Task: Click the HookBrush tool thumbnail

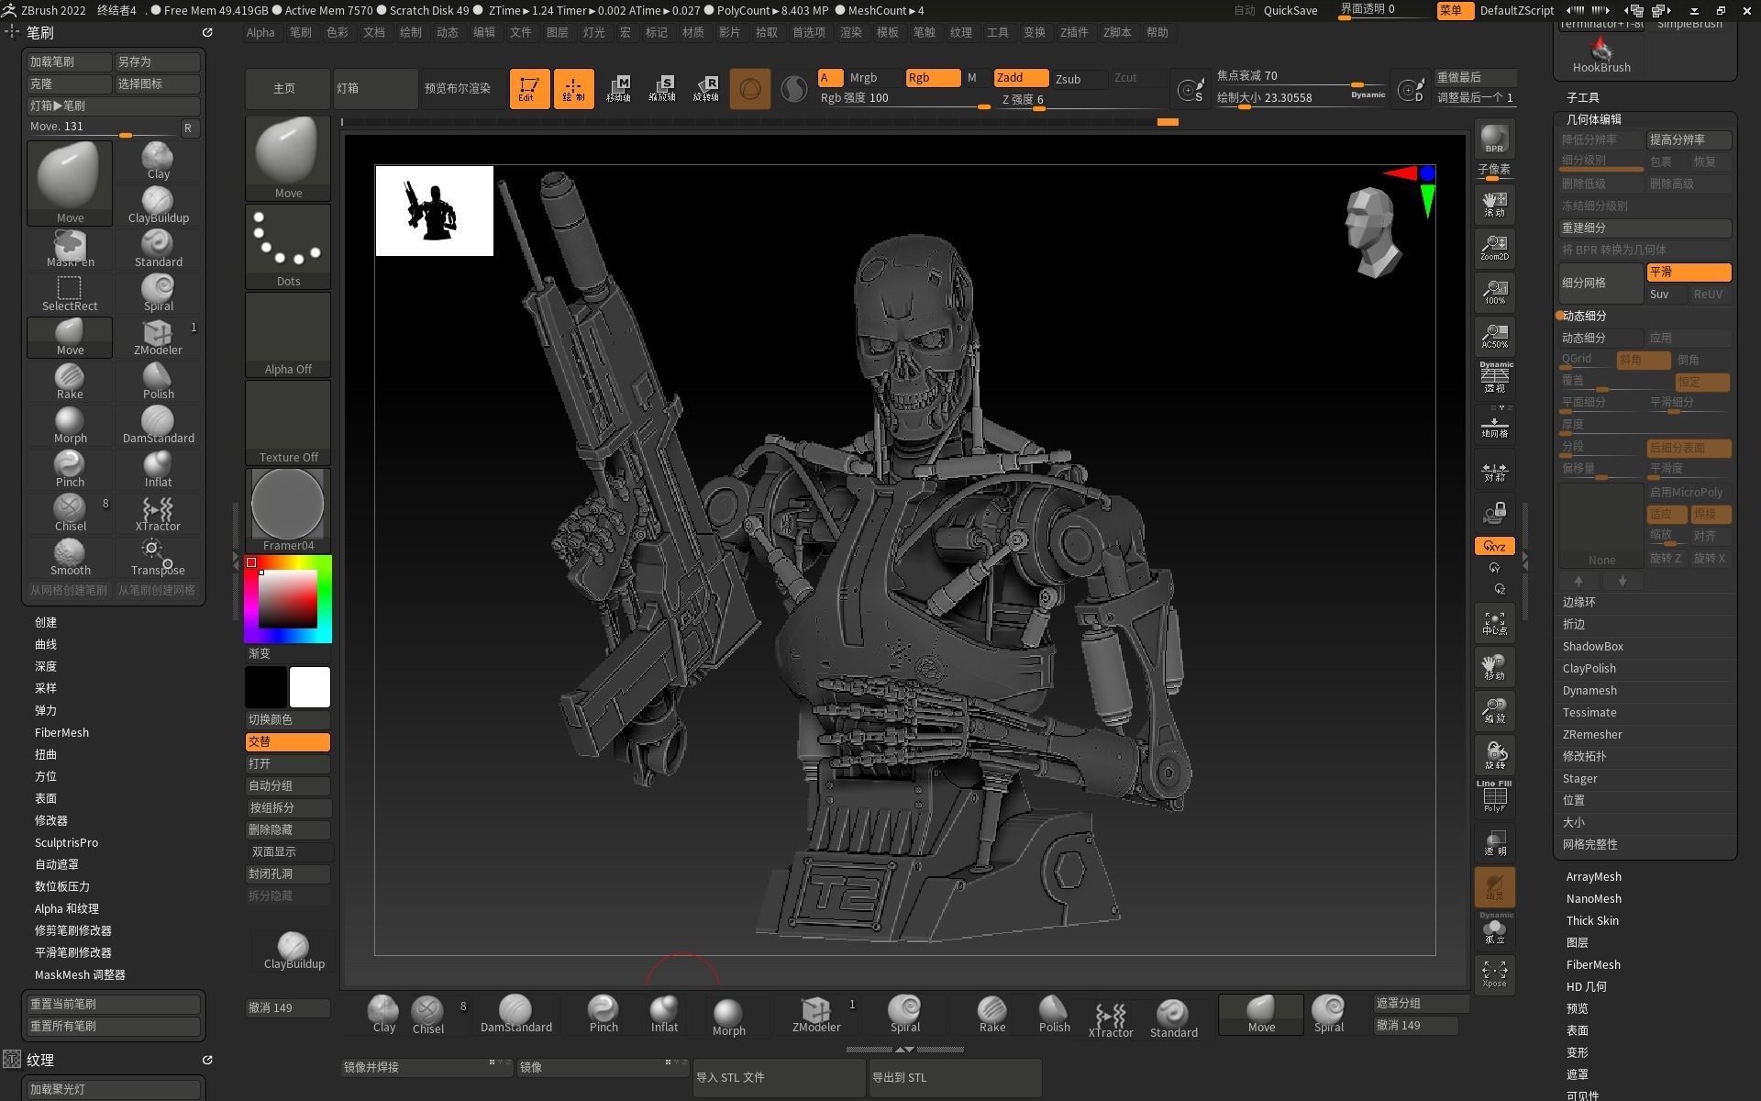Action: pyautogui.click(x=1601, y=54)
